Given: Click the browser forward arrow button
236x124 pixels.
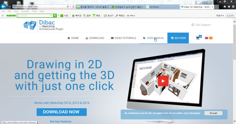Looking at the screenshot, I should point(10,7).
